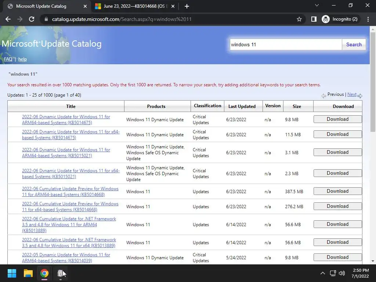The width and height of the screenshot is (376, 282).
Task: Download the 3.1 MB KB5015021 update
Action: pos(338,152)
